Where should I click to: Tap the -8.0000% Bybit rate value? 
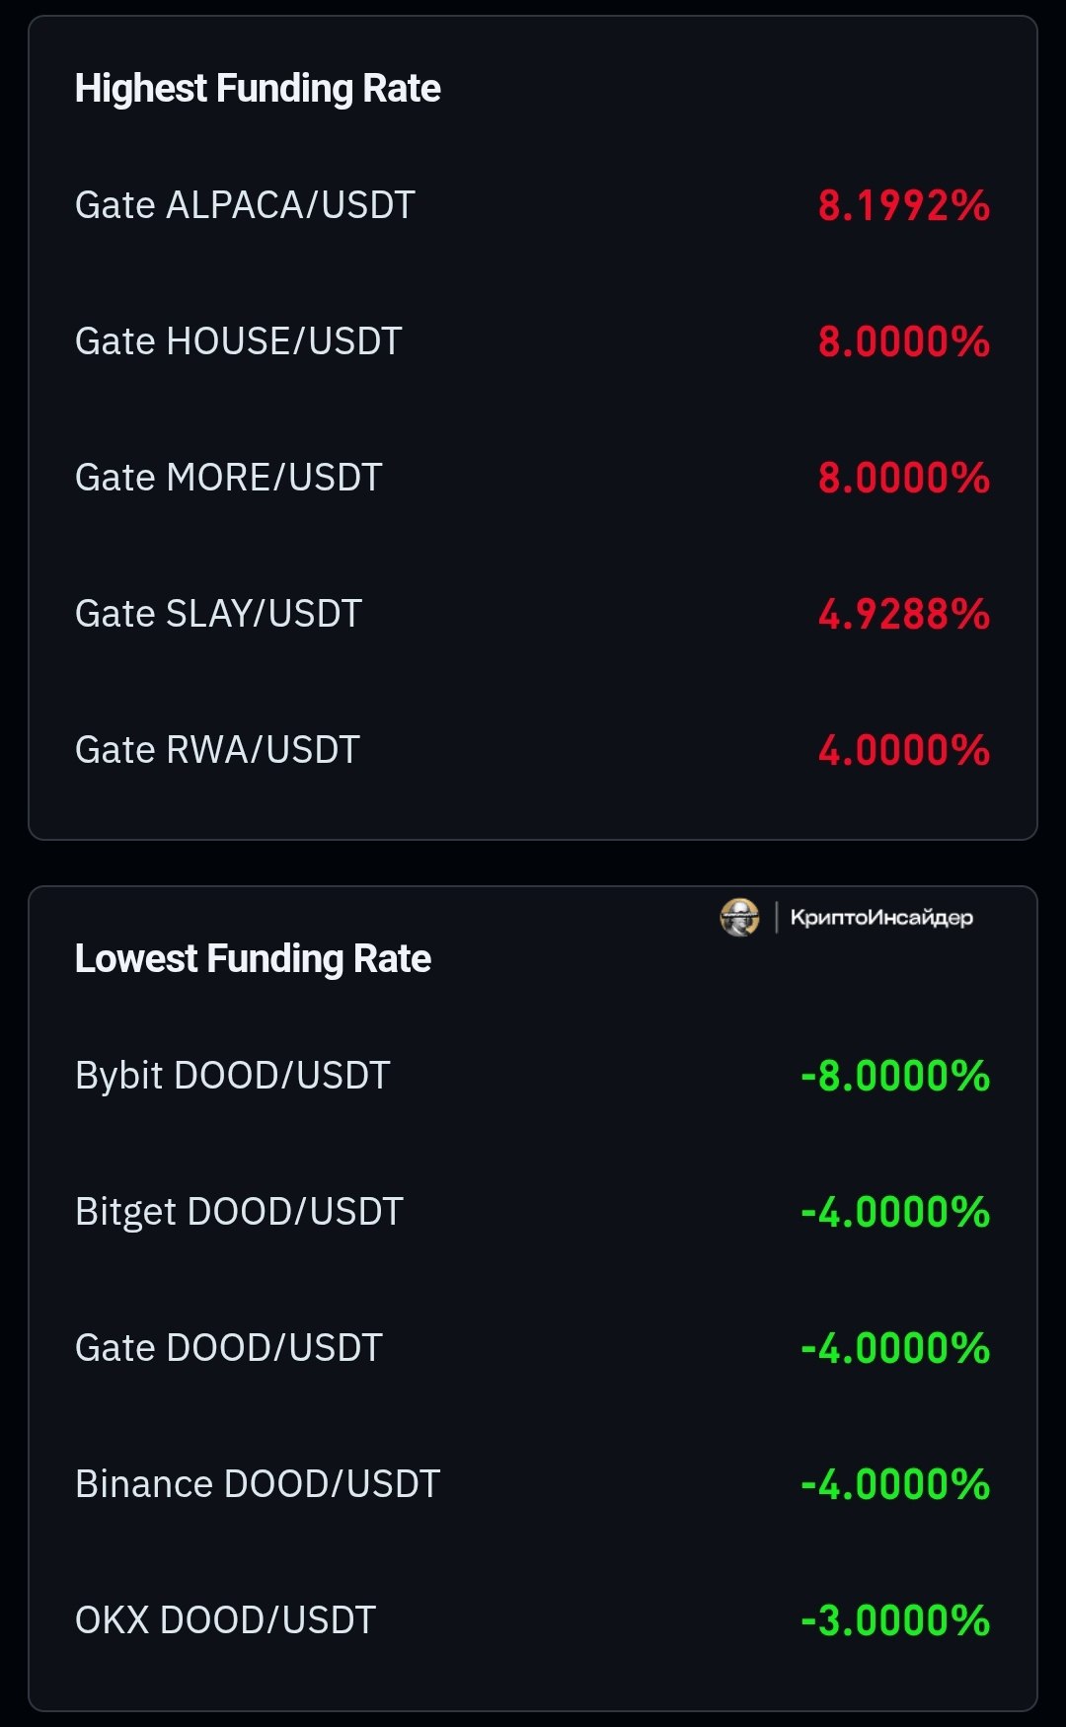[x=894, y=1077]
